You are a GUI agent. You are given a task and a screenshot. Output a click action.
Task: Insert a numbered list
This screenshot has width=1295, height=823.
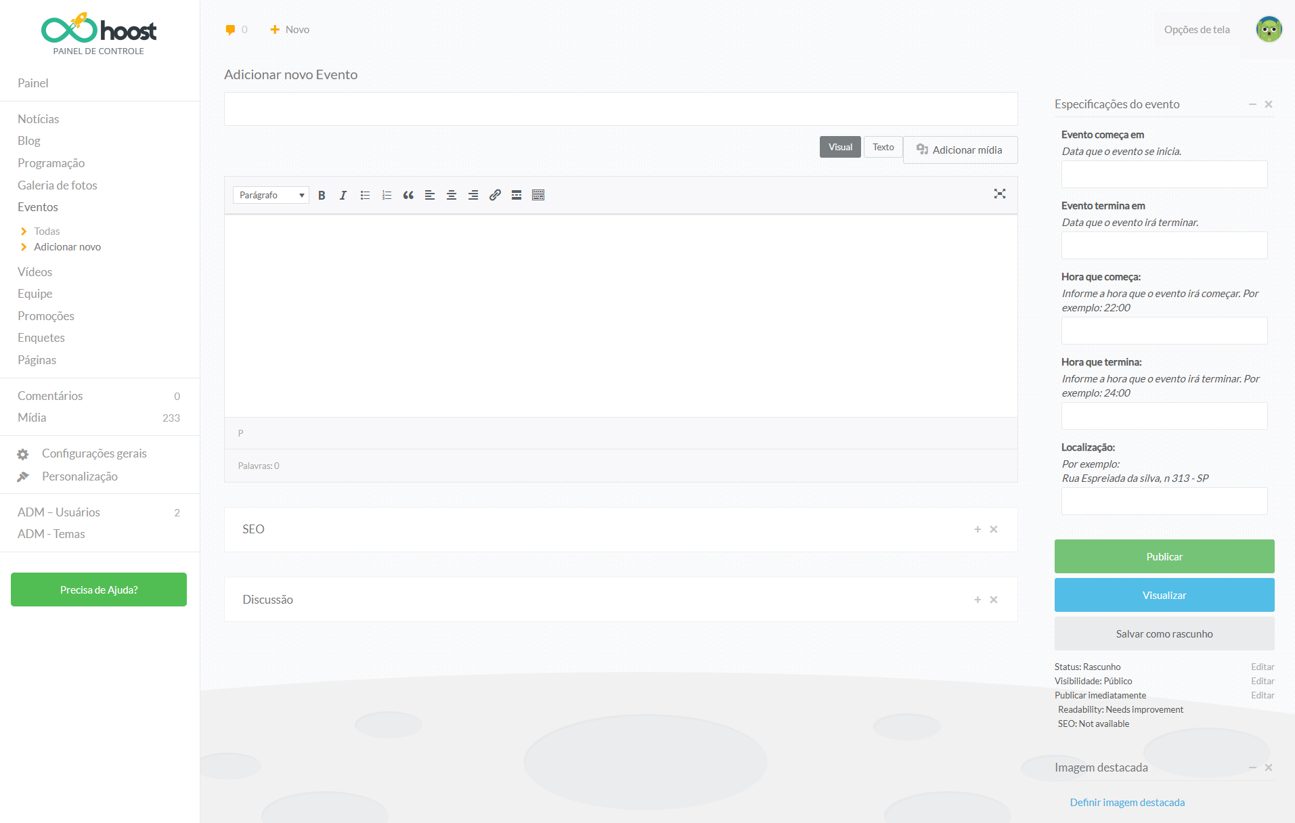[x=387, y=196]
